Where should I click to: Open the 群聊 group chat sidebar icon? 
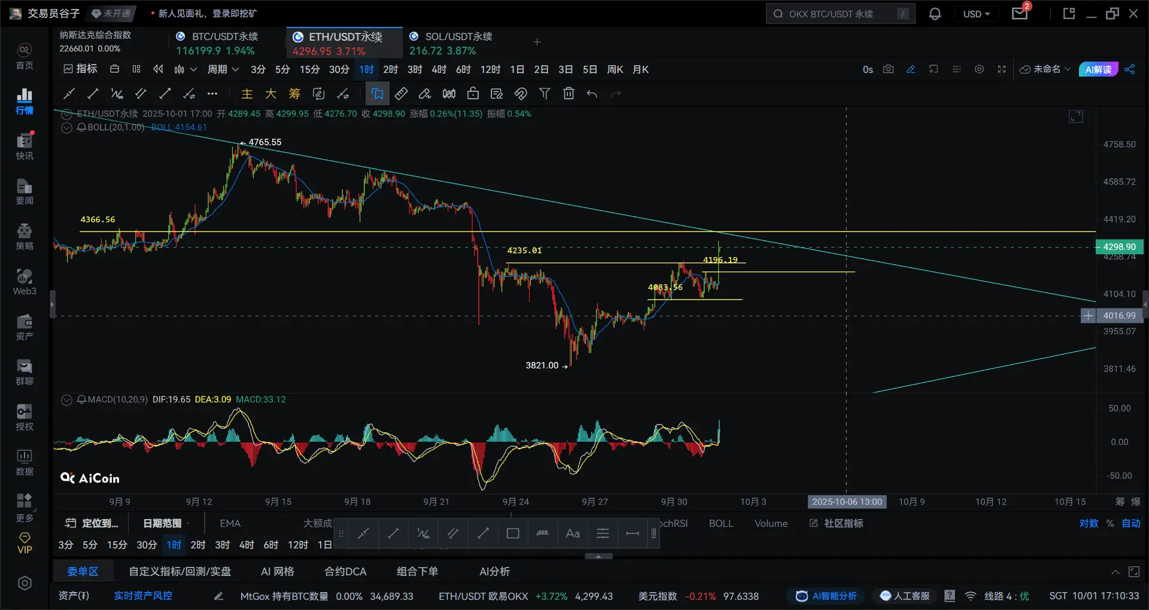coord(25,372)
